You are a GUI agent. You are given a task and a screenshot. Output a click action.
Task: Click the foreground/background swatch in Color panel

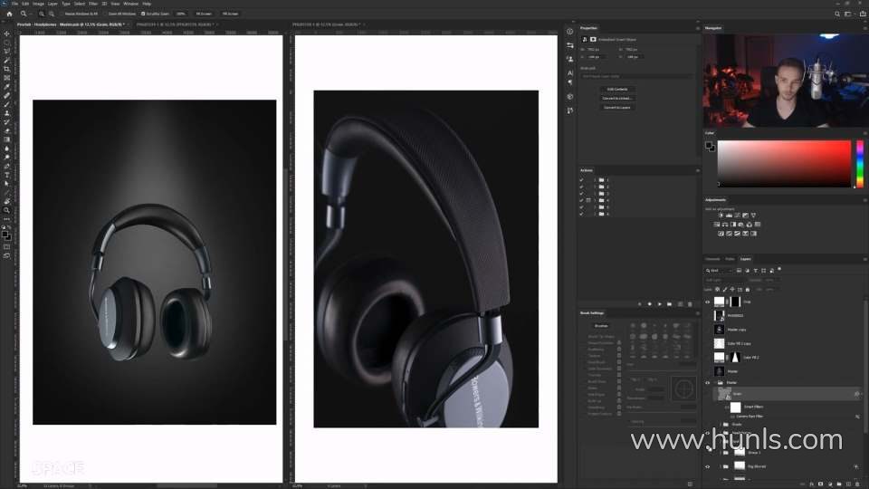pyautogui.click(x=710, y=147)
